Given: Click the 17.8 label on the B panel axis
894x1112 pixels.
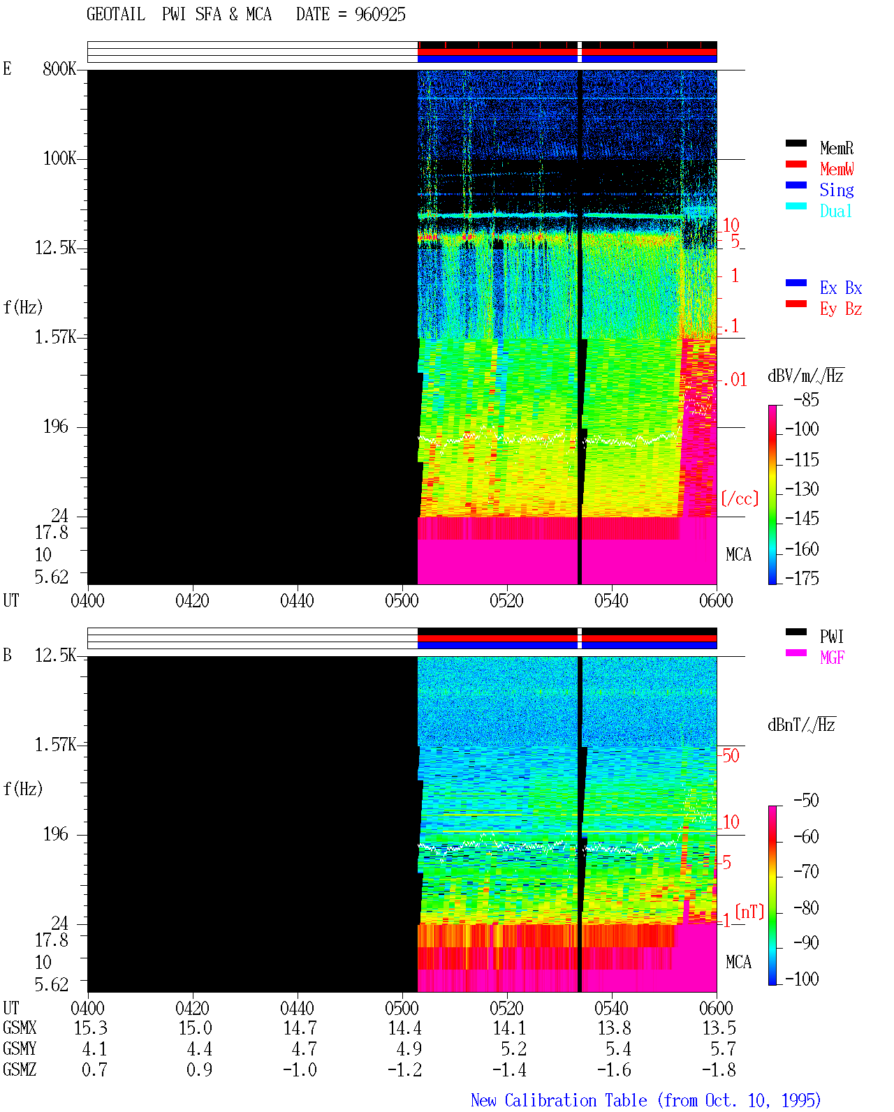Looking at the screenshot, I should 52,940.
